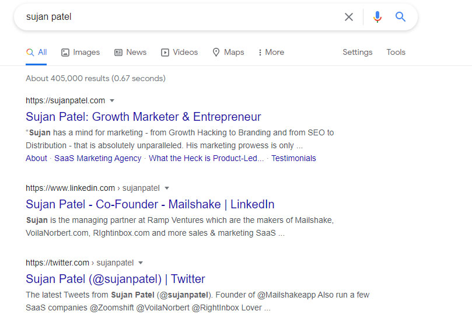The width and height of the screenshot is (472, 318).
Task: Click the blue magnifier search icon
Action: (x=400, y=17)
